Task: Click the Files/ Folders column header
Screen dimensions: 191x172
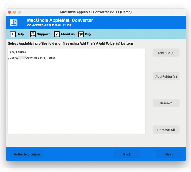Action: click(x=76, y=52)
